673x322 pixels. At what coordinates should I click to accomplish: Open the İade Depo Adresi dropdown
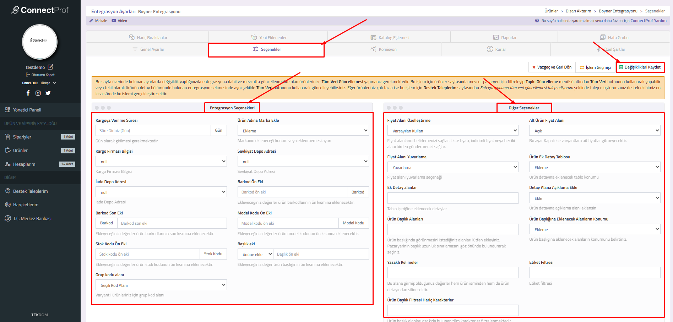point(161,192)
